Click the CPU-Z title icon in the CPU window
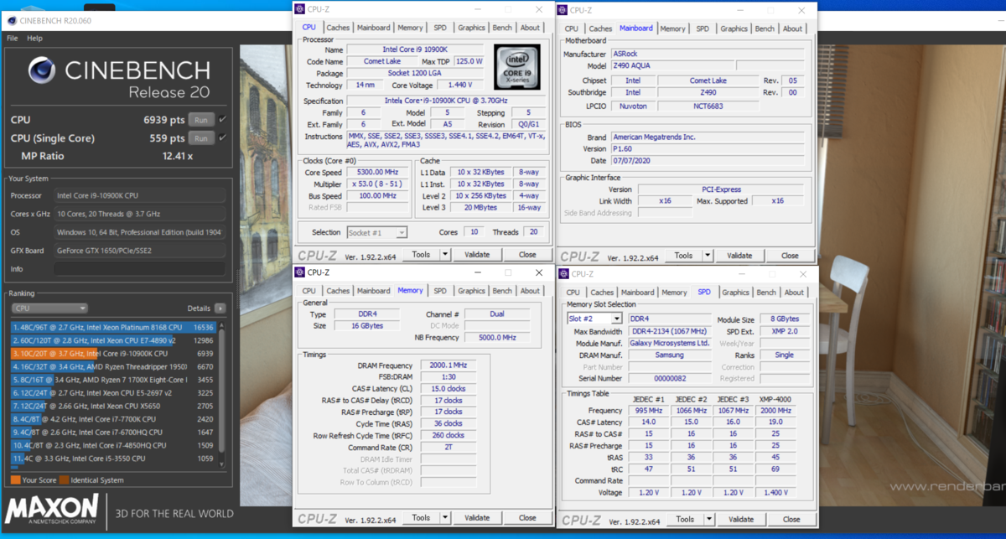This screenshot has width=1006, height=539. point(300,10)
